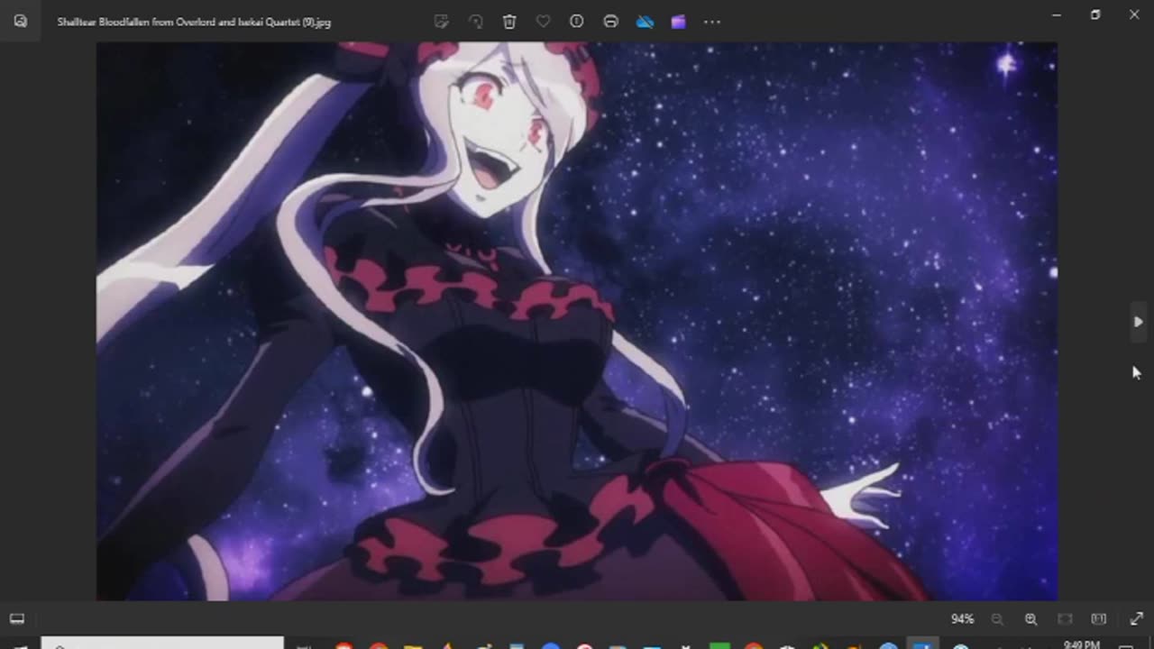This screenshot has height=649, width=1154.
Task: Click the taskbar clock showing 9:49 PM
Action: [x=1081, y=644]
